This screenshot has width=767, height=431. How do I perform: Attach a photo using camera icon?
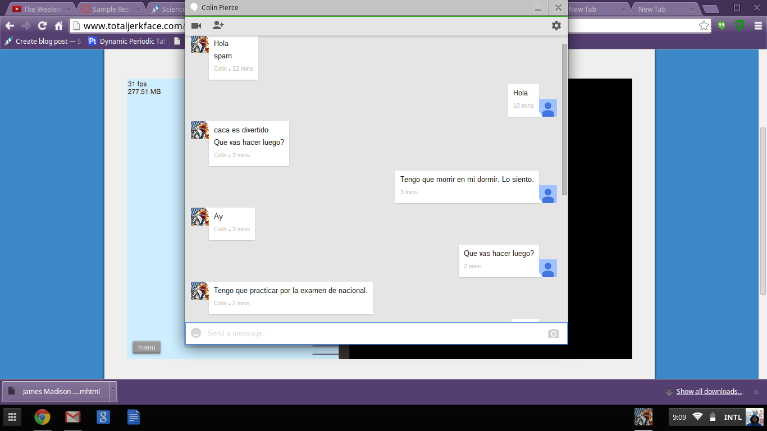[x=553, y=333]
